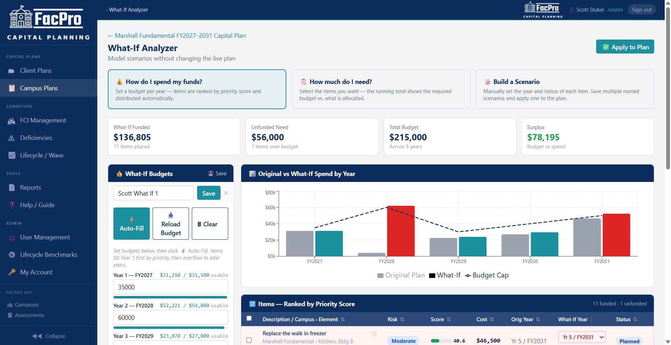Click the Year 1 FY2027 budget field
Image resolution: width=671 pixels, height=345 pixels.
click(x=171, y=287)
